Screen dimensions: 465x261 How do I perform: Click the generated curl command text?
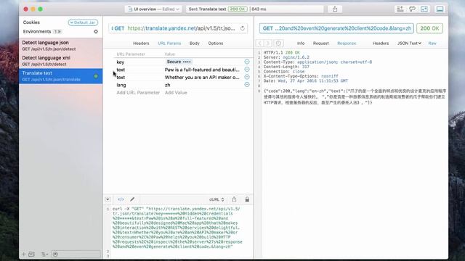(177, 228)
